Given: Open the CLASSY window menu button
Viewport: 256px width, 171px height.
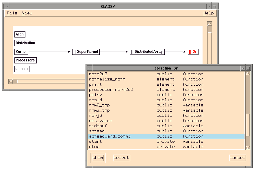Looking at the screenshot, I should click(x=6, y=7).
